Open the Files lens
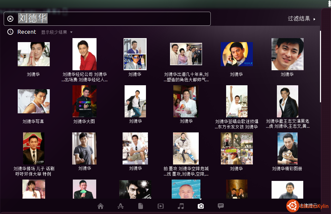This screenshot has height=214, width=331. point(141,206)
